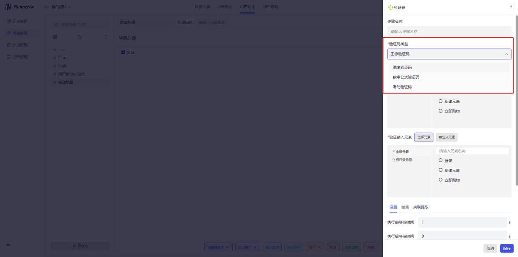Open the 鼠标操作 dropdown button
This screenshot has width=518, height=257.
pyautogui.click(x=248, y=246)
